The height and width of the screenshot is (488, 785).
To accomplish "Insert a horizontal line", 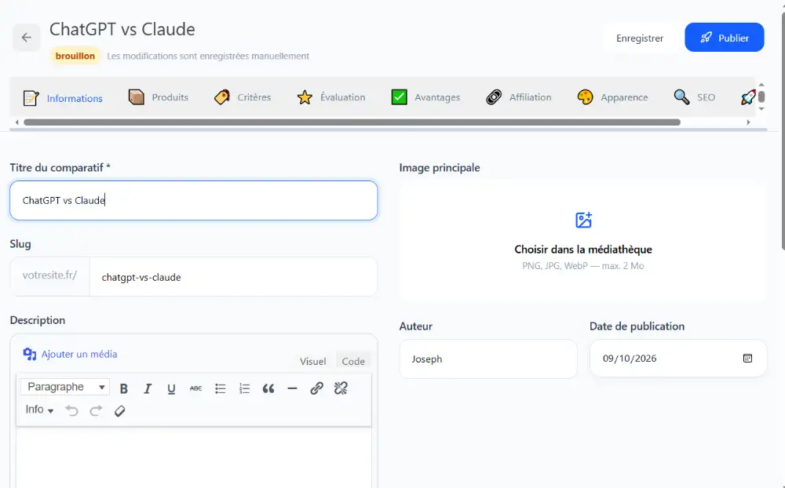I will pos(292,388).
